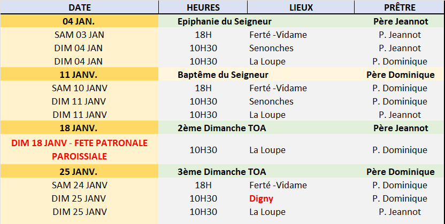Click the 25 JANV. date row
The image size is (445, 224).
79,172
